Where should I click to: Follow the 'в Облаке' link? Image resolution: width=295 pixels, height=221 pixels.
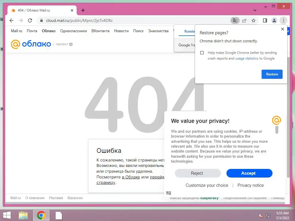pyautogui.click(x=131, y=177)
